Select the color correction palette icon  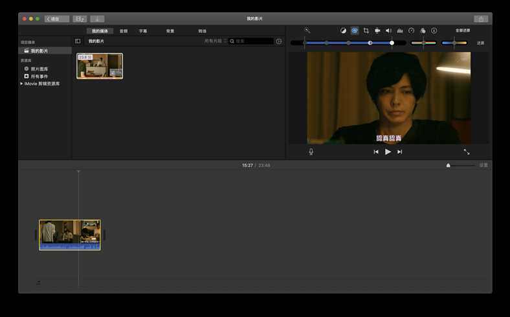pyautogui.click(x=355, y=30)
